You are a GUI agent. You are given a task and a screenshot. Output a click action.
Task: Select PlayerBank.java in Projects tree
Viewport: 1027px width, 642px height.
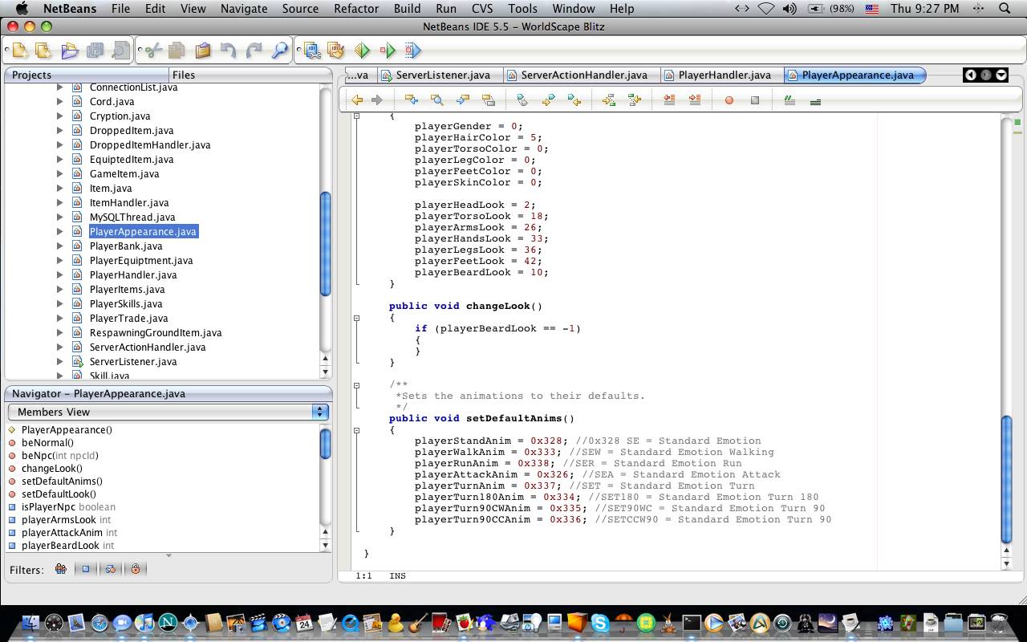coord(126,246)
